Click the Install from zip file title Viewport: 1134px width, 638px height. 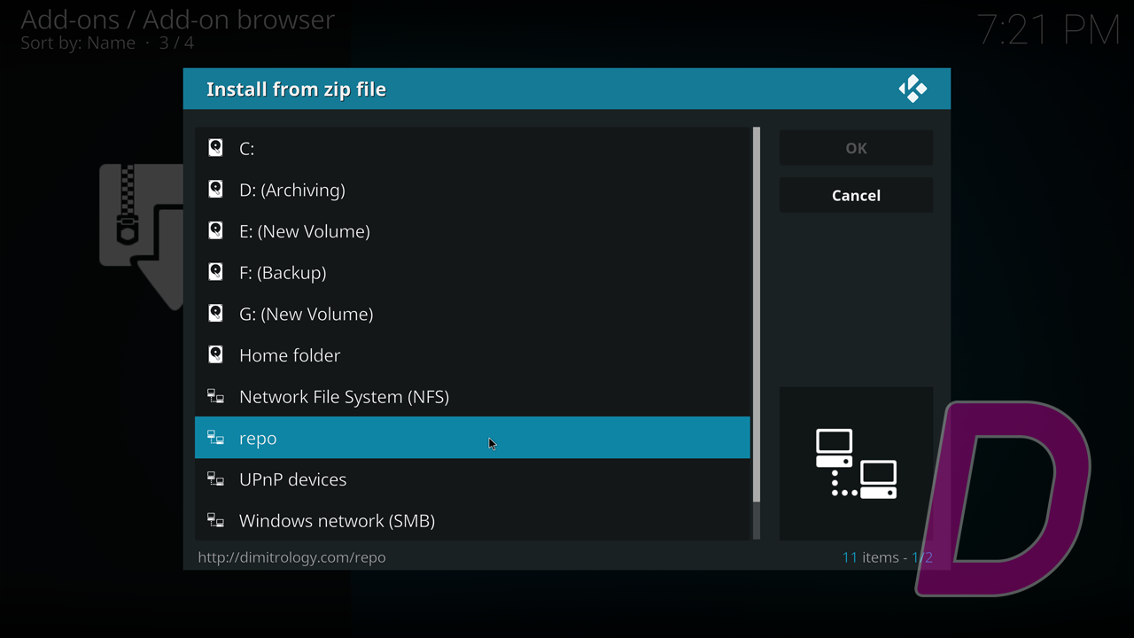296,89
